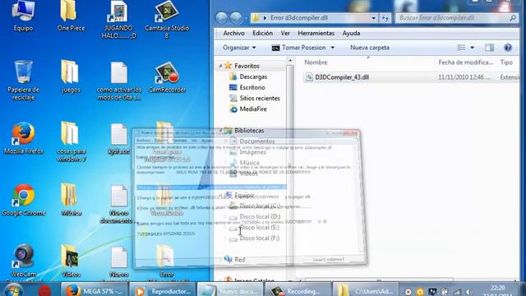Switch to Reproductor taskbar item

click(x=163, y=290)
